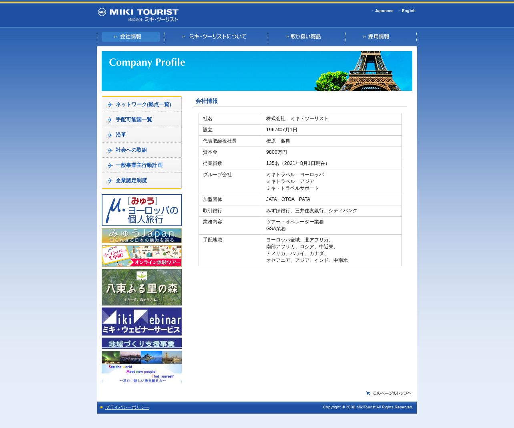Select the GSA業務 text
The height and width of the screenshot is (428, 514).
276,229
